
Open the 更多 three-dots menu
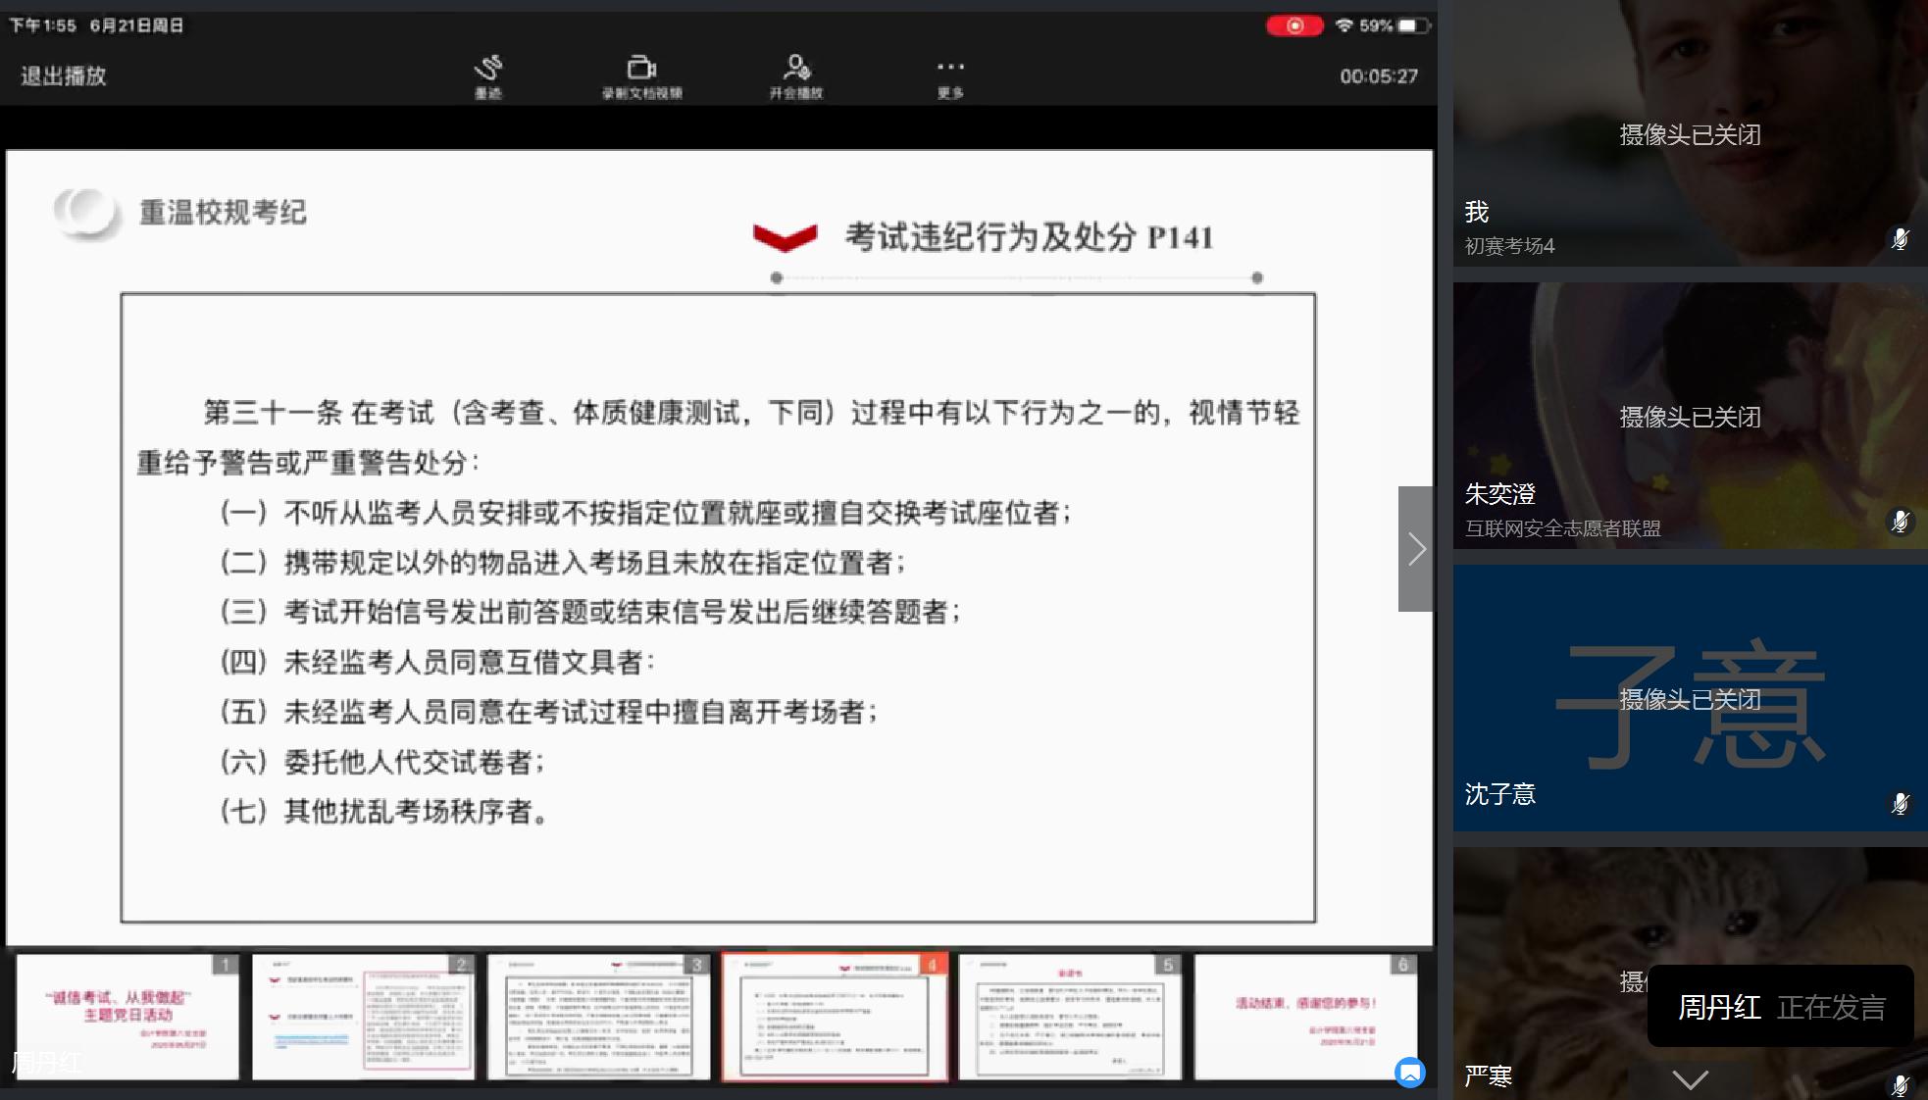[949, 75]
